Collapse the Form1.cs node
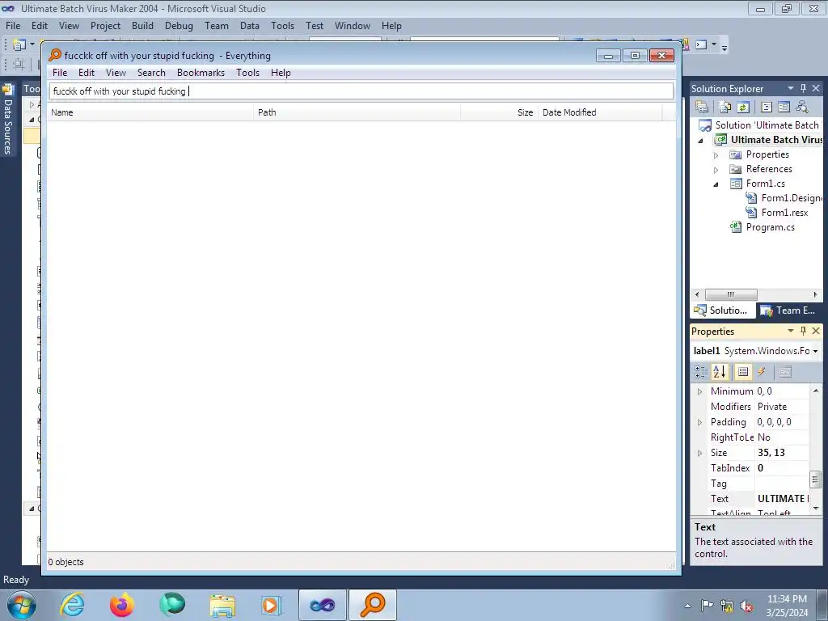The height and width of the screenshot is (621, 828). 716,184
